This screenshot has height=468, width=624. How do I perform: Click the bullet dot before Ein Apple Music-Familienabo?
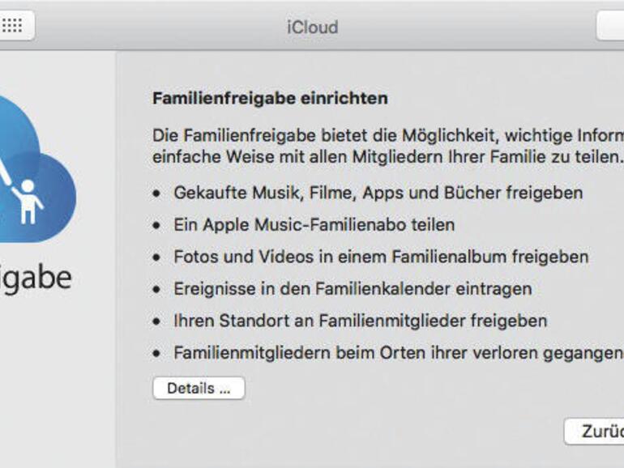(x=157, y=226)
